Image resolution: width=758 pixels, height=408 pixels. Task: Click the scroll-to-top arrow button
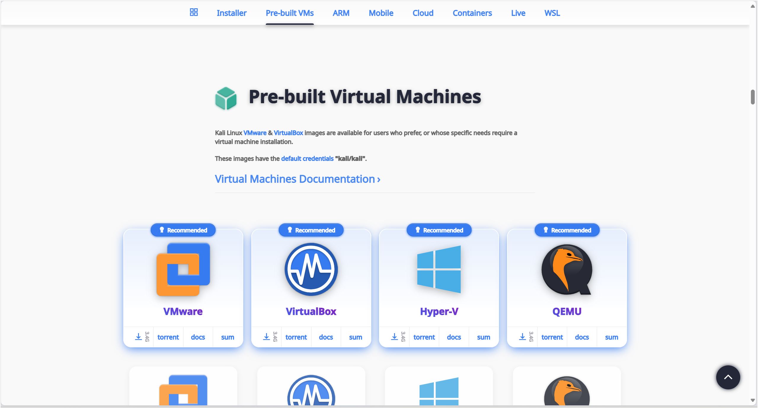click(728, 377)
